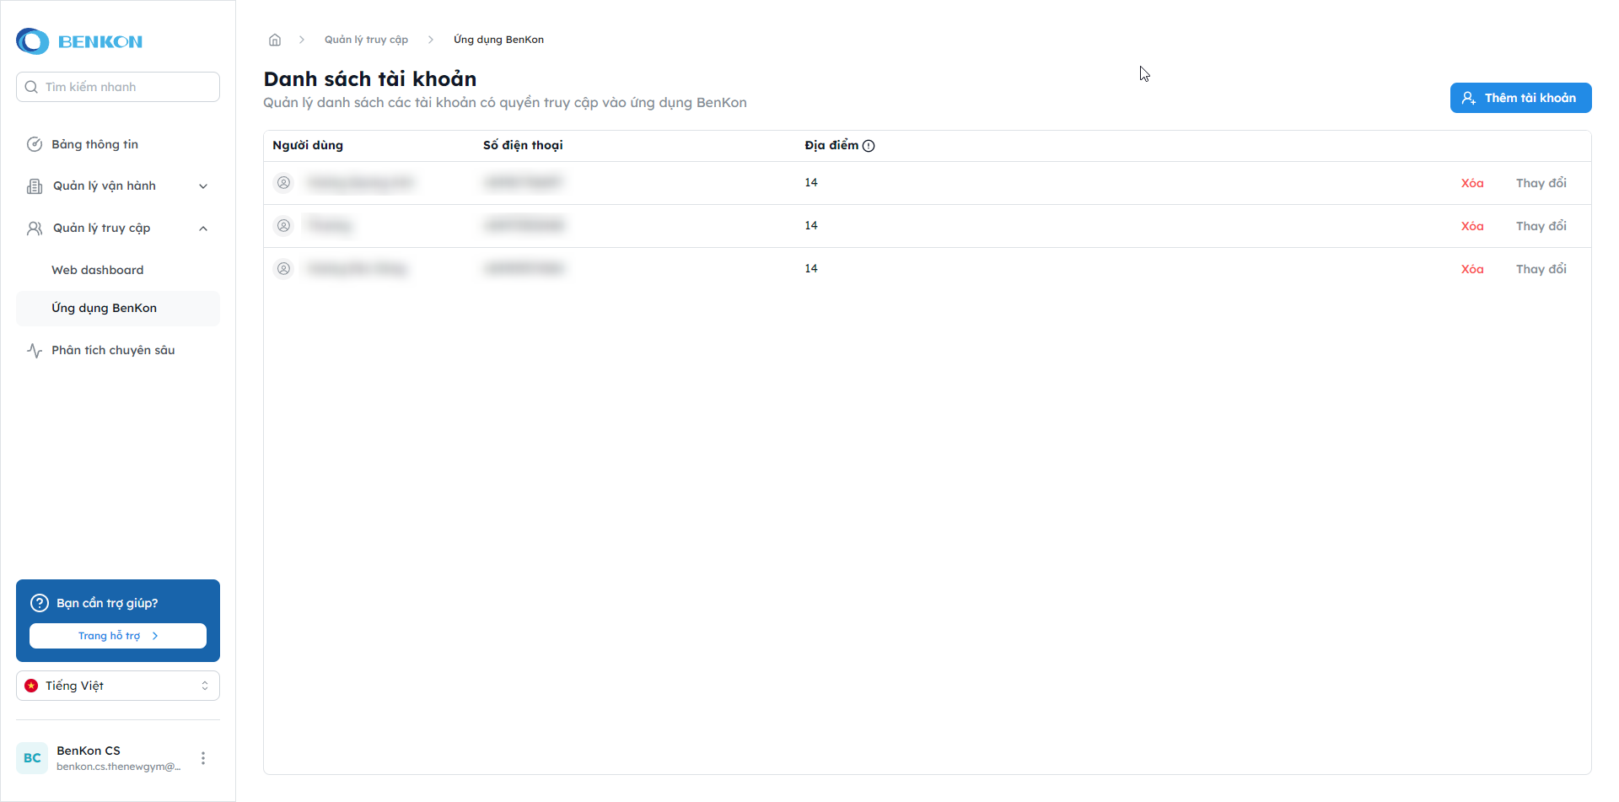Click Bạn cần trợ giúp? text
Viewport: 1619px width, 802px height.
[107, 603]
